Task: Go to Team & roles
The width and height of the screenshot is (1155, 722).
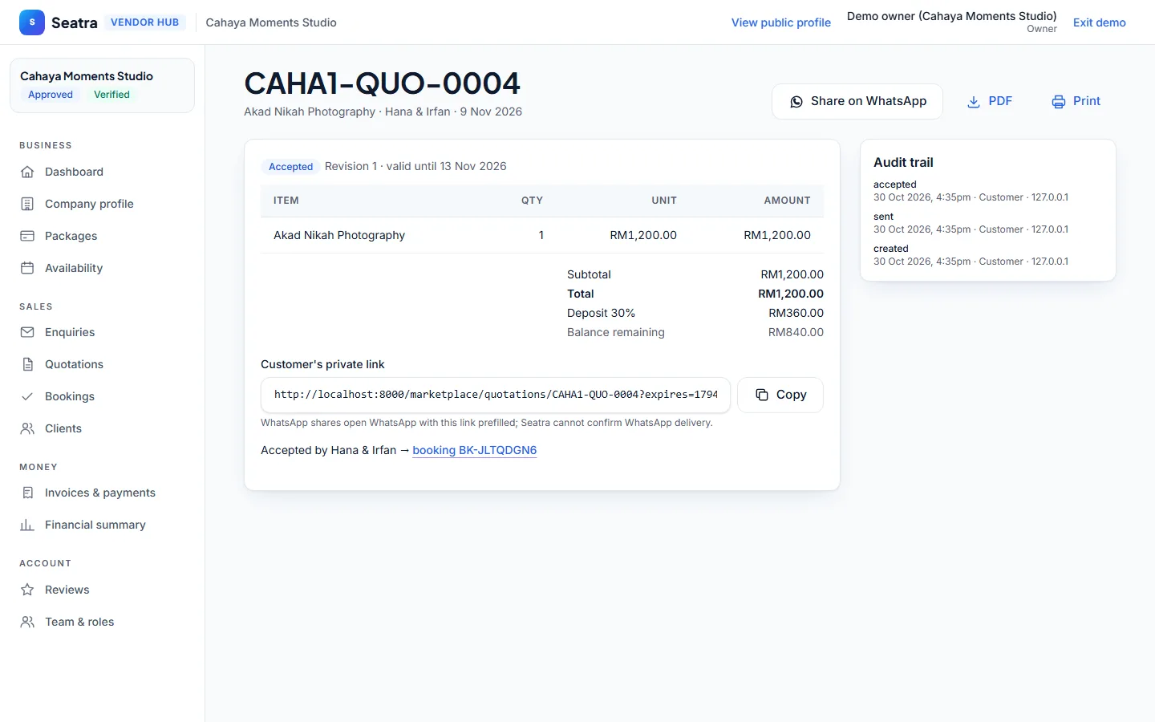Action: point(102,622)
